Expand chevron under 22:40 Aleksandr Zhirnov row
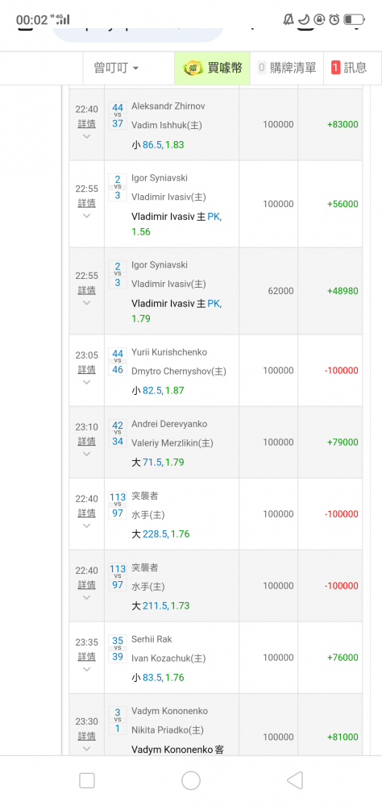The image size is (382, 806). (x=86, y=136)
